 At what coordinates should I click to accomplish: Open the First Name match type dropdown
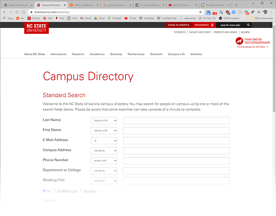[x=104, y=130]
